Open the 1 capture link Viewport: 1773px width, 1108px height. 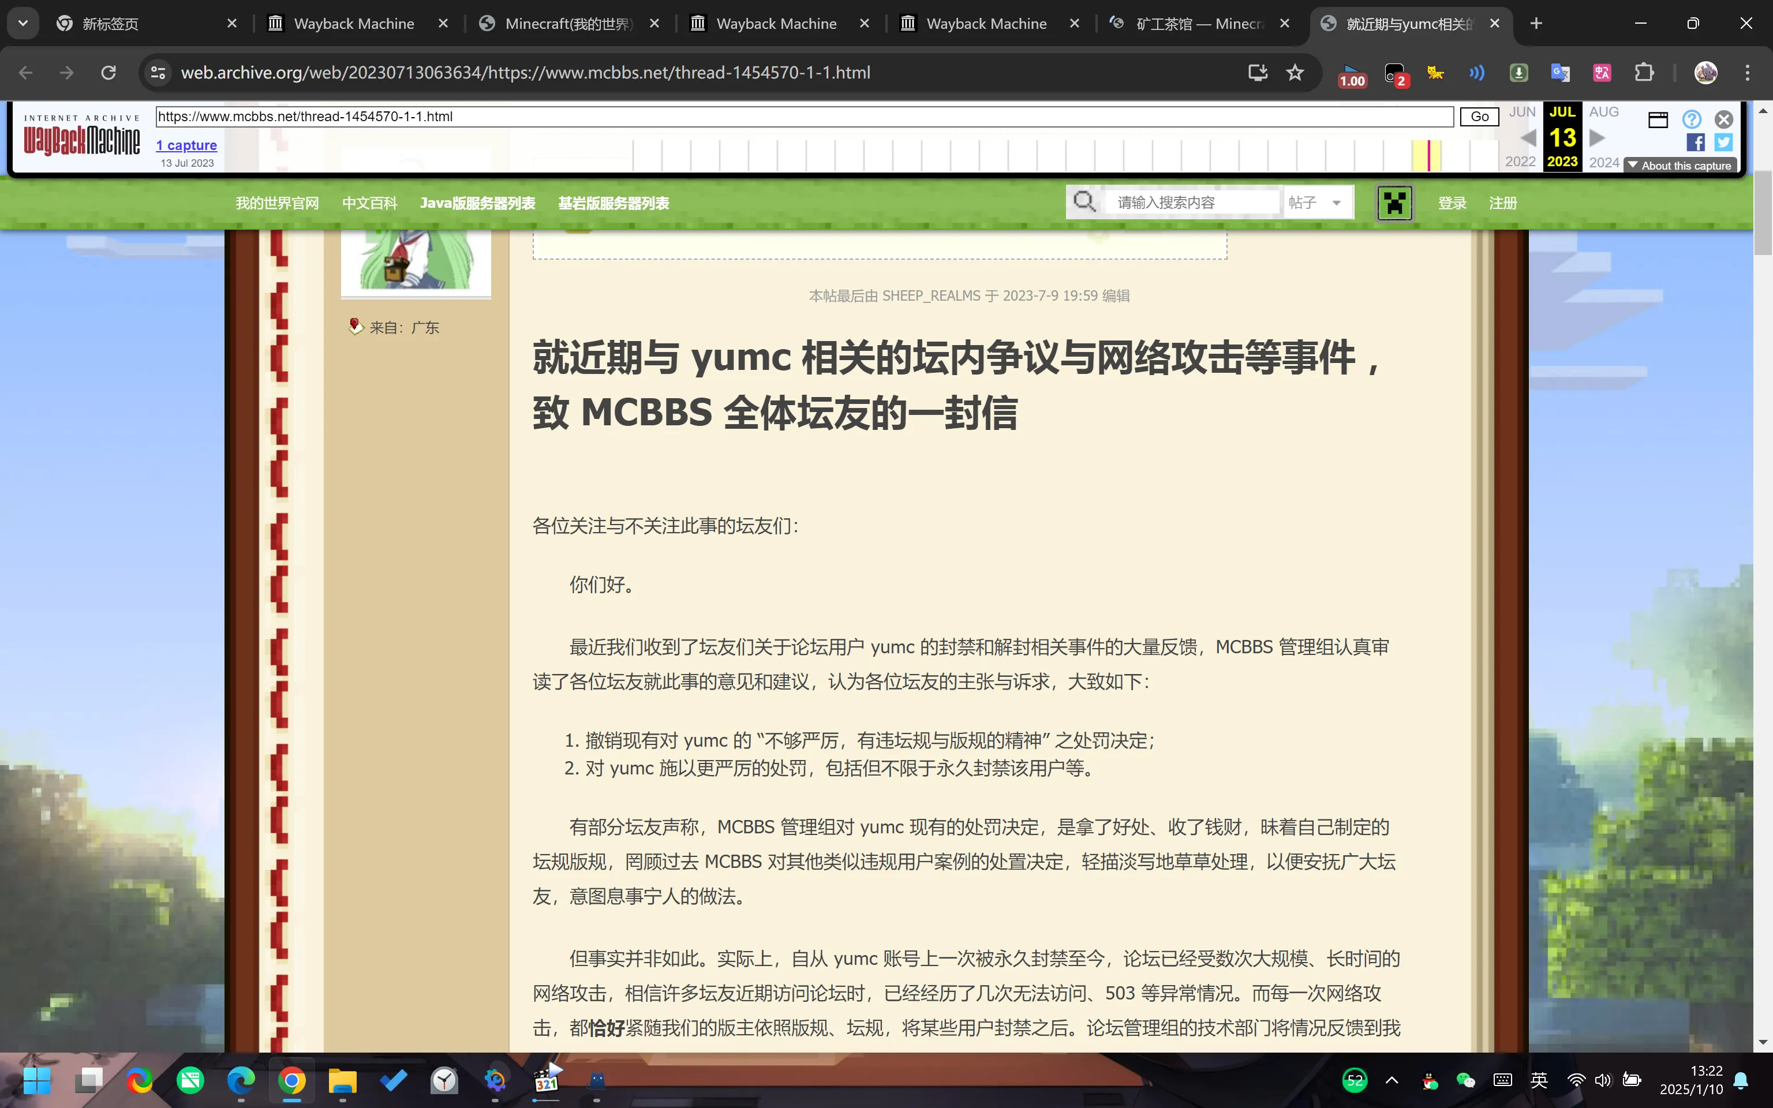(186, 145)
